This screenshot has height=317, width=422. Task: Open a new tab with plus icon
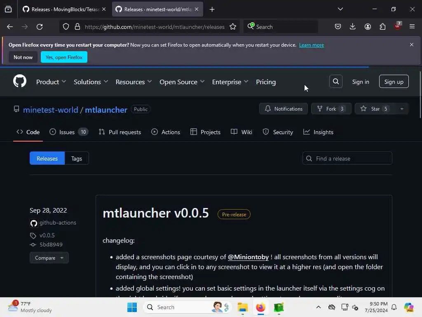(x=212, y=9)
